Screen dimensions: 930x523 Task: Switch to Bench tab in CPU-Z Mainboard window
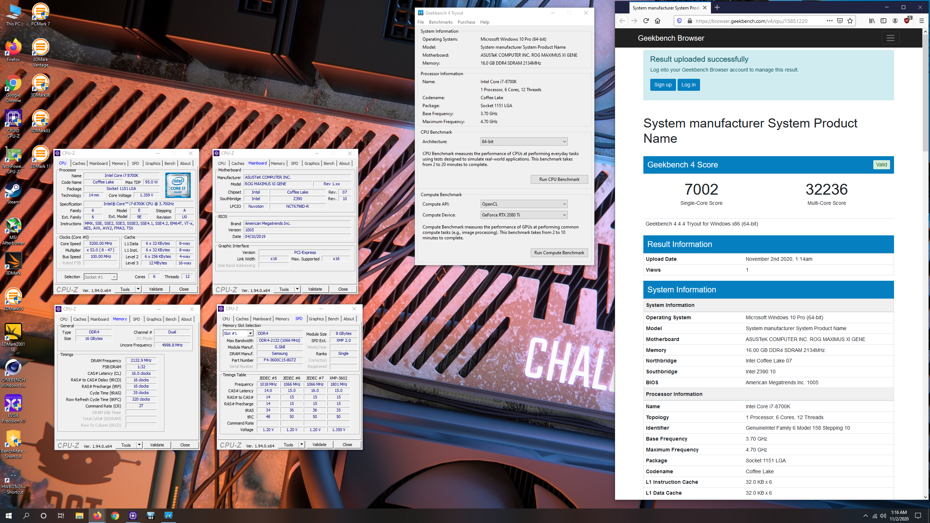329,163
